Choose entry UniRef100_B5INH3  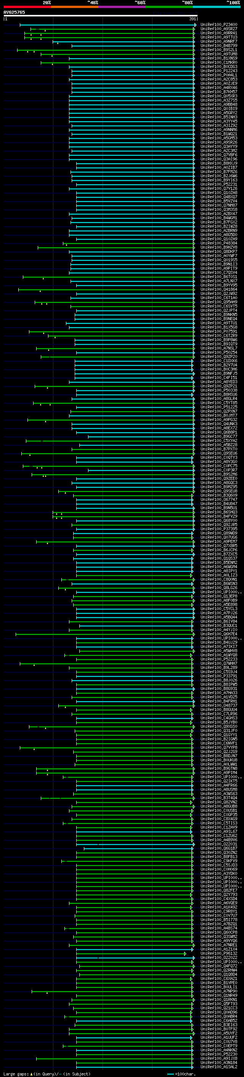pos(218,117)
